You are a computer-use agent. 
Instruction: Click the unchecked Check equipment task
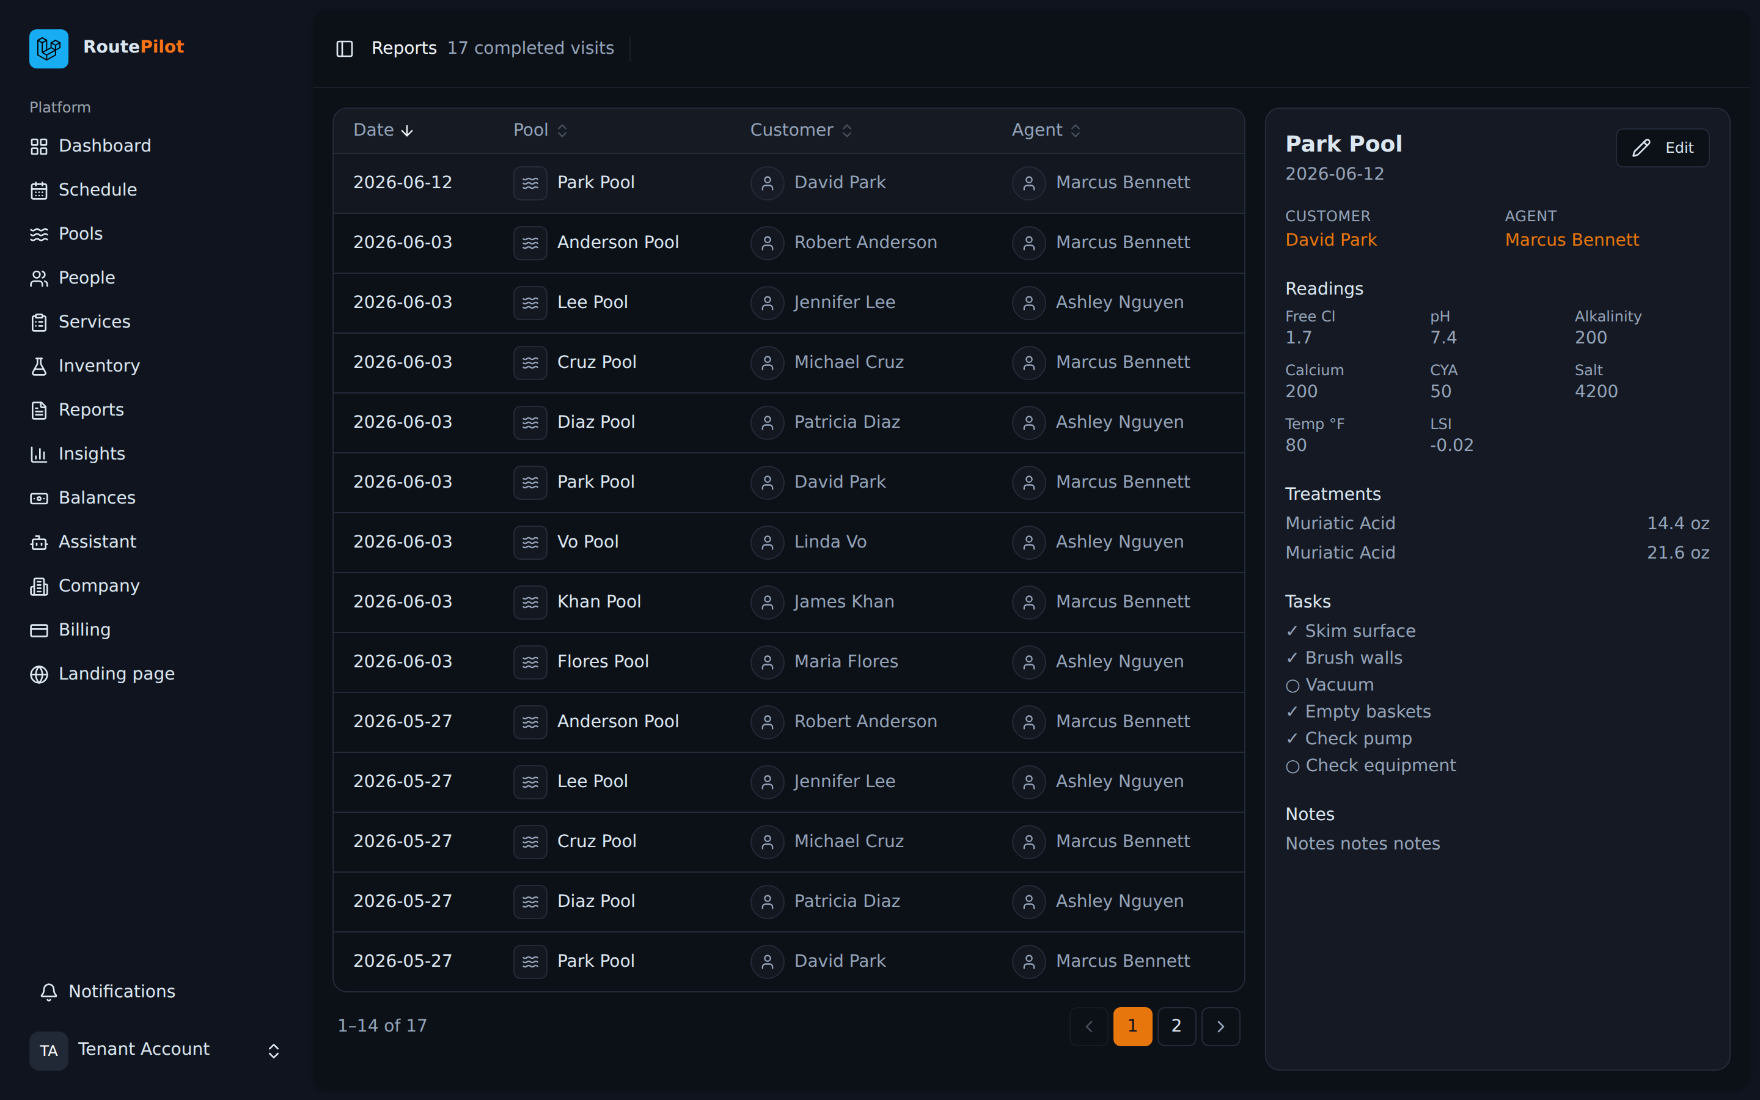1370,765
